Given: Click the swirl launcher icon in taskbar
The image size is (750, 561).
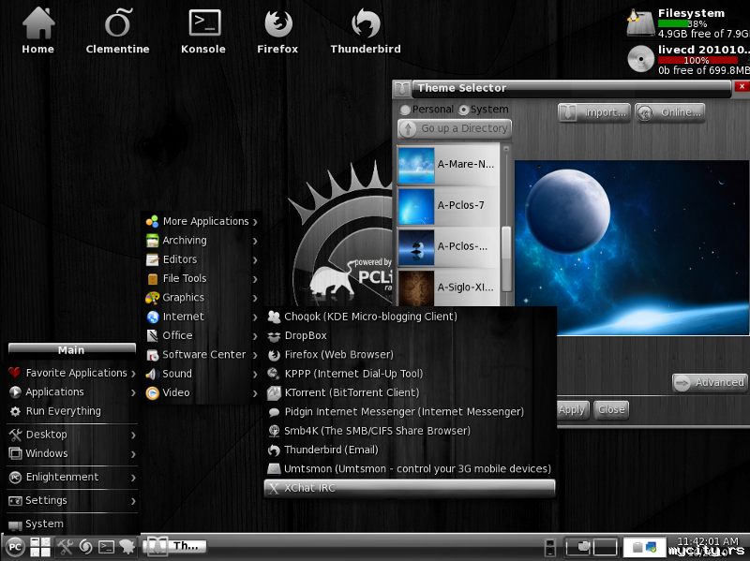Looking at the screenshot, I should 85,547.
